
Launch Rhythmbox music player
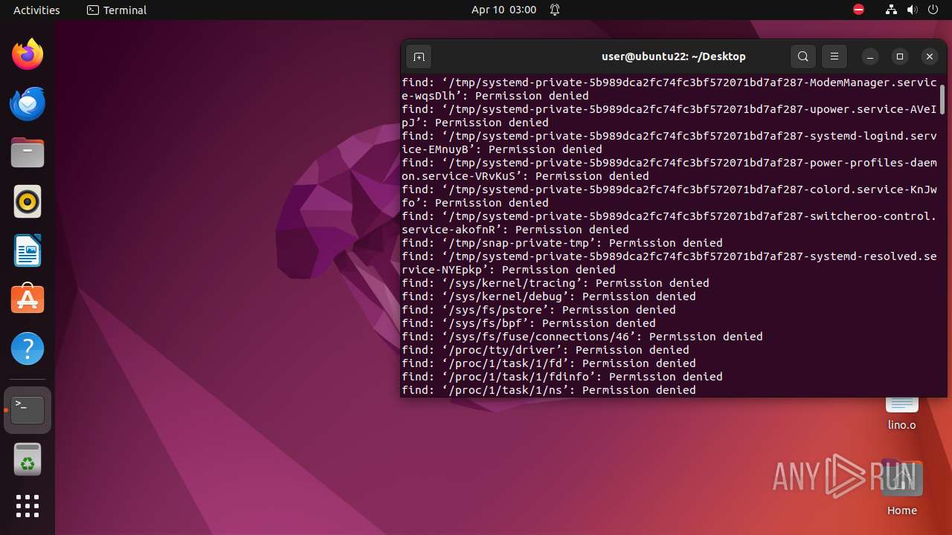tap(28, 202)
